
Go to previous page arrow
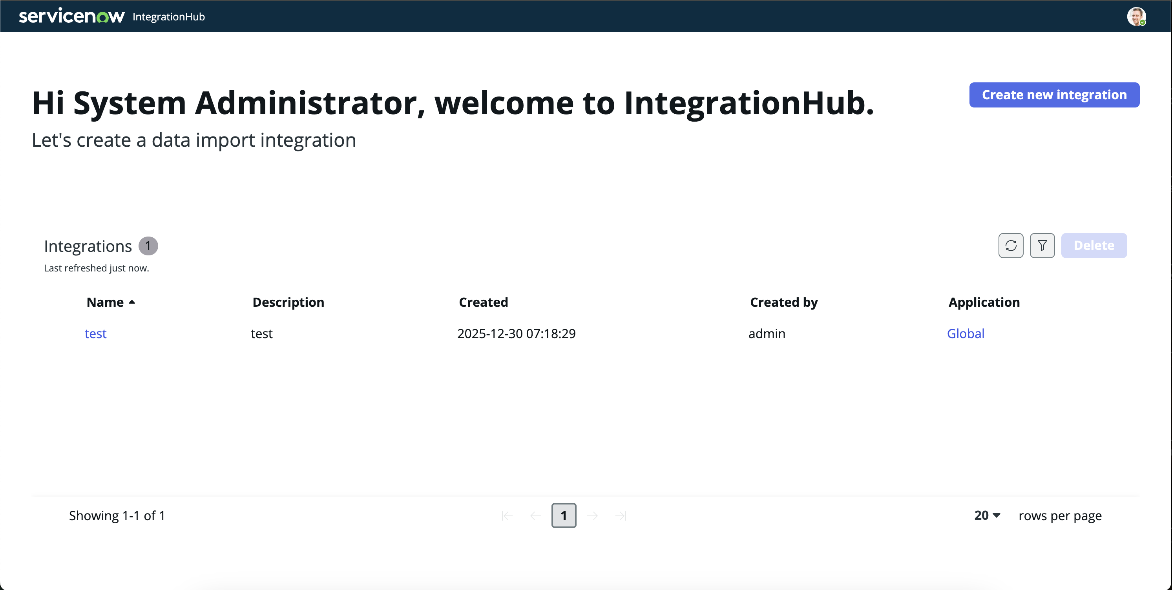click(535, 515)
